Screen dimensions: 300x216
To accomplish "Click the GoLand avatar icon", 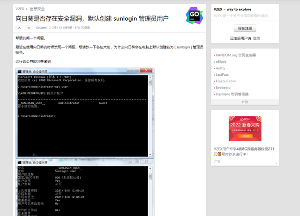I will [x=194, y=16].
